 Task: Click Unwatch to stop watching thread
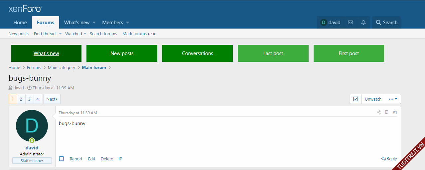[x=373, y=99]
